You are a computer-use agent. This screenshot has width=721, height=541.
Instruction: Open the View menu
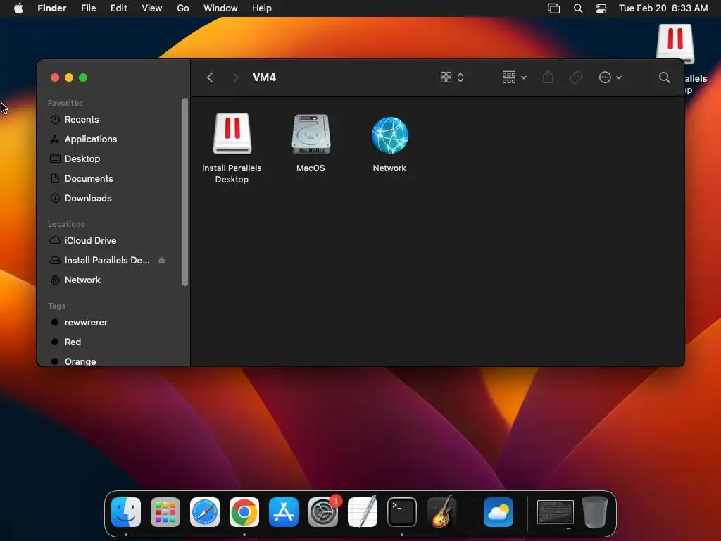[x=152, y=8]
